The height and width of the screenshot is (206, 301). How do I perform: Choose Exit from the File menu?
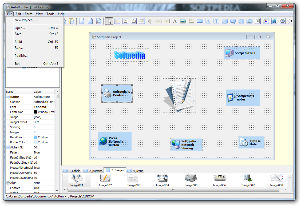35,64
